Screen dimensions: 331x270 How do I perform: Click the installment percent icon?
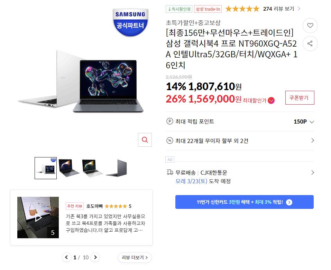(x=170, y=141)
